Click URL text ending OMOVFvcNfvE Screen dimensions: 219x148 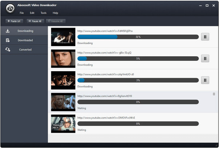tap(106, 118)
